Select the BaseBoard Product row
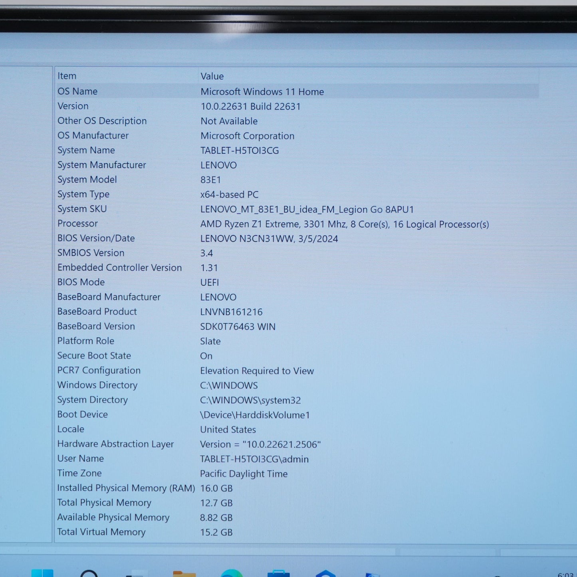The image size is (577, 577). (297, 311)
